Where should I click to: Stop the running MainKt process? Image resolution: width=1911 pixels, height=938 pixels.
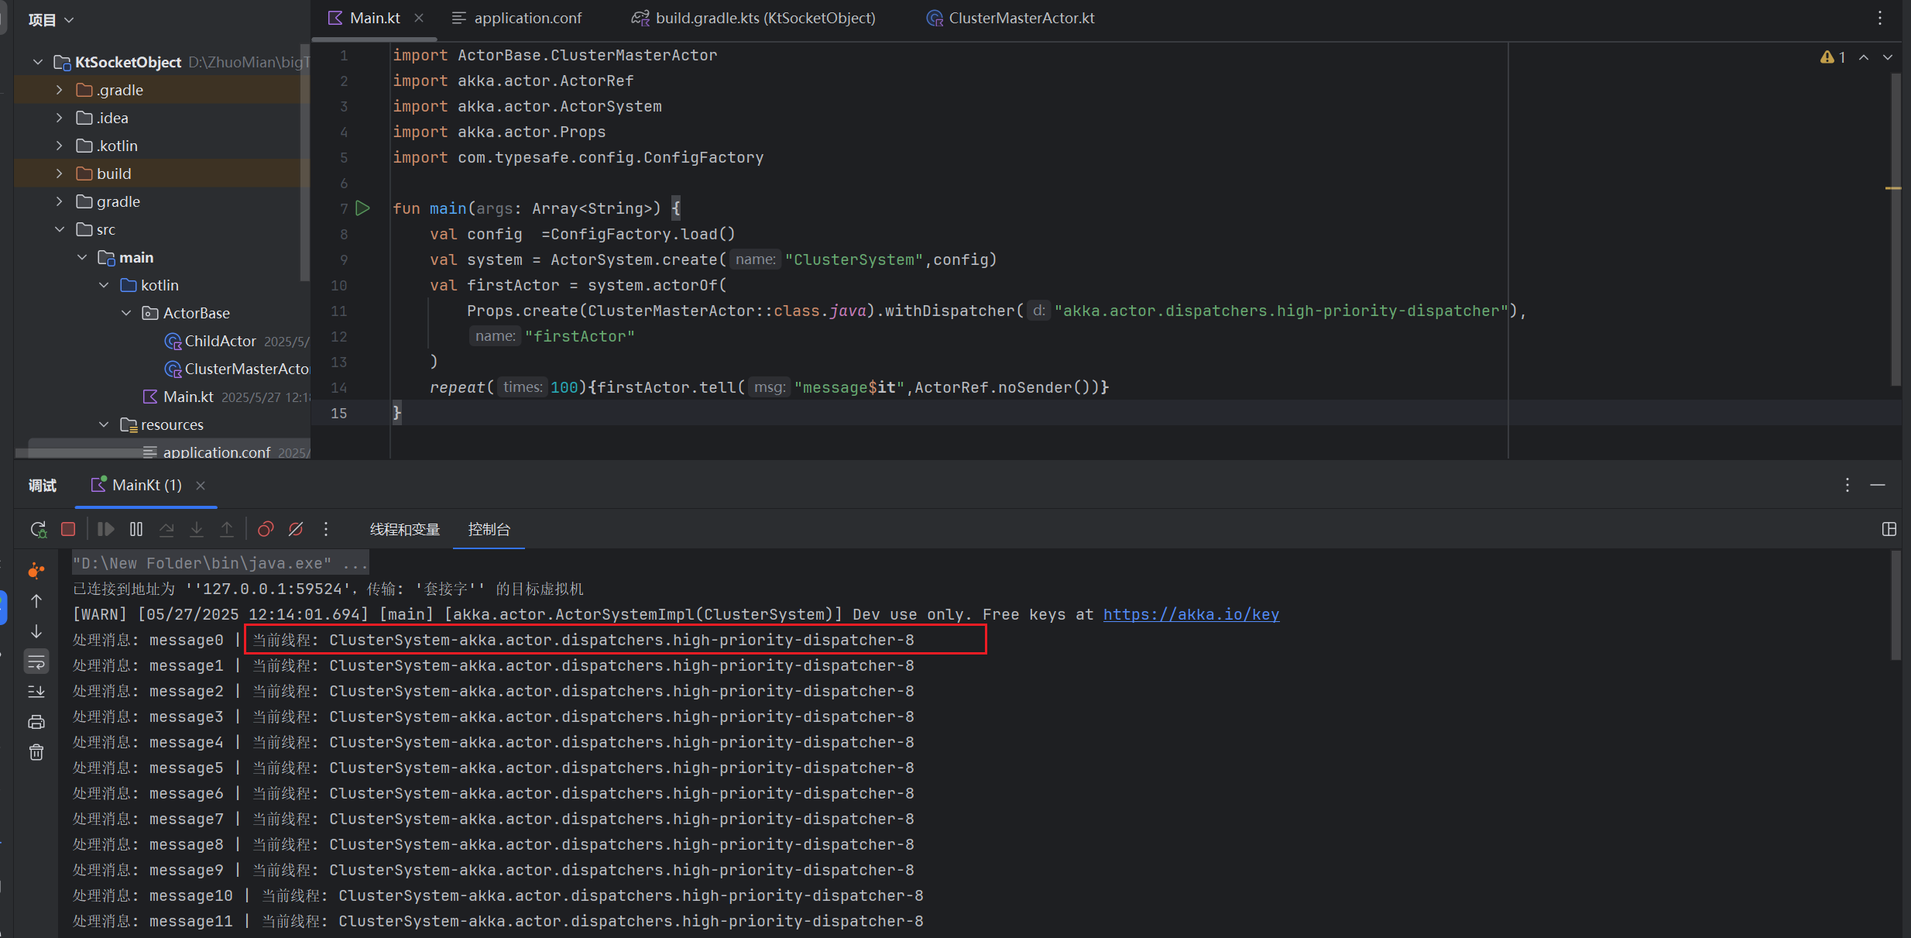[68, 529]
